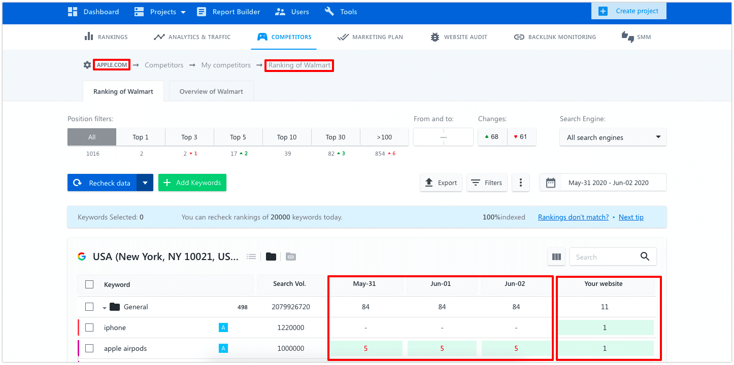Click the Recheck data button
The width and height of the screenshot is (734, 365).
point(102,182)
